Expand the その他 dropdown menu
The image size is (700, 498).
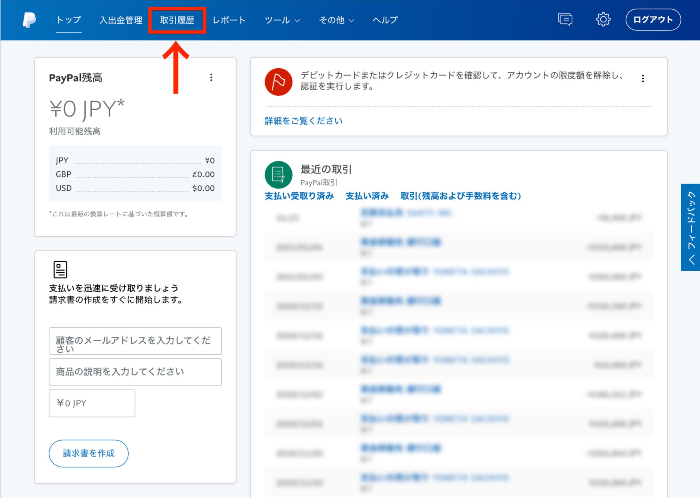(336, 20)
